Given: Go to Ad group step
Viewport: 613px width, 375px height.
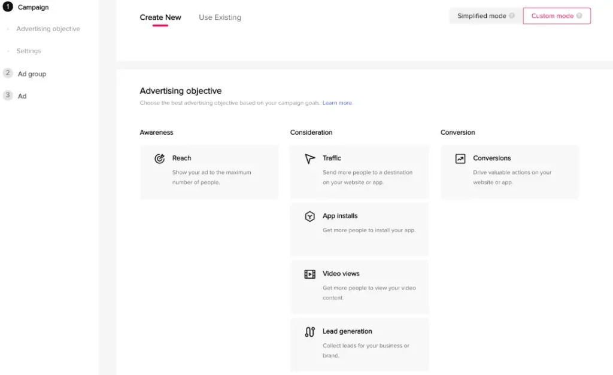Looking at the screenshot, I should click(x=32, y=74).
